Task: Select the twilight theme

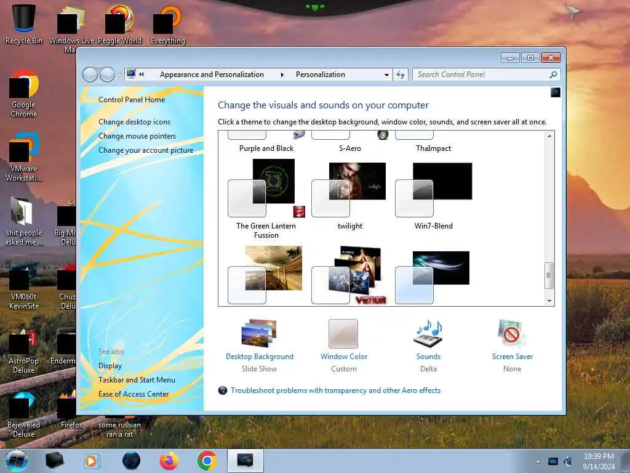Action: pos(349,196)
